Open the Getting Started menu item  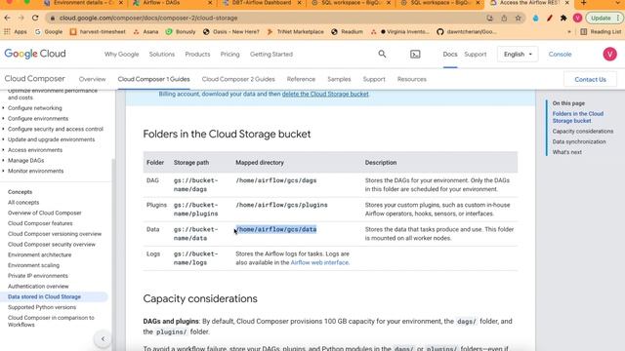click(271, 55)
